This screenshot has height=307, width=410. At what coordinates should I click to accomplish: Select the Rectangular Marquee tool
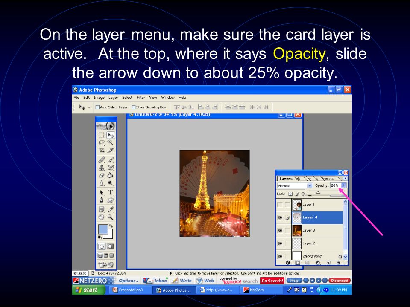[x=102, y=135]
